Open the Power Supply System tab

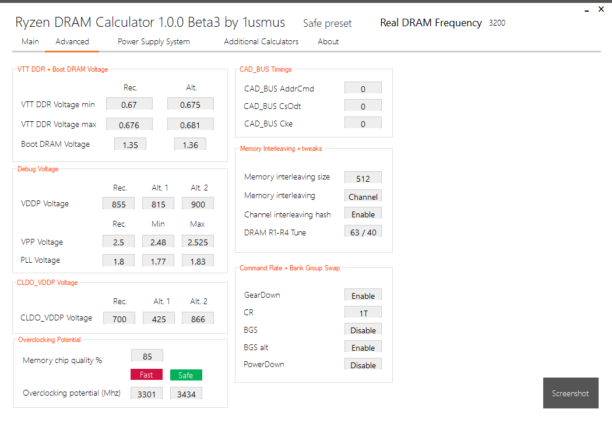coord(154,42)
